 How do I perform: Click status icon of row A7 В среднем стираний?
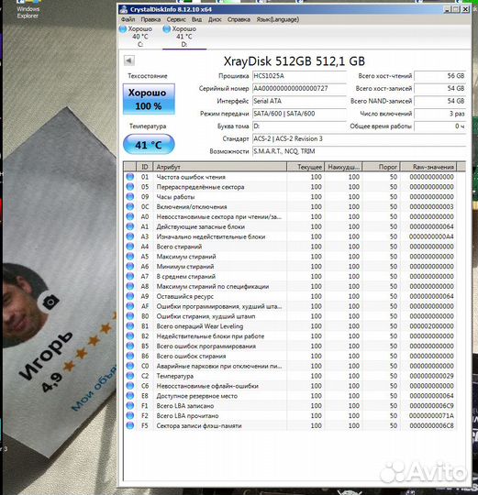tap(130, 276)
